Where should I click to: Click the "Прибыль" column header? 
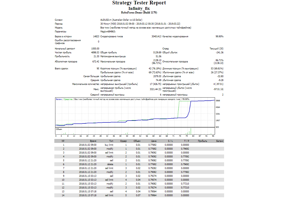[x=202, y=141]
